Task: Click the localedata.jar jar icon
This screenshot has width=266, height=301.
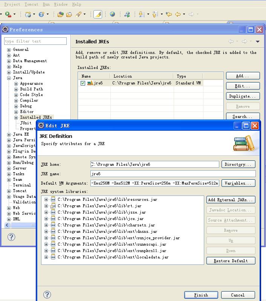Action: click(x=53, y=257)
